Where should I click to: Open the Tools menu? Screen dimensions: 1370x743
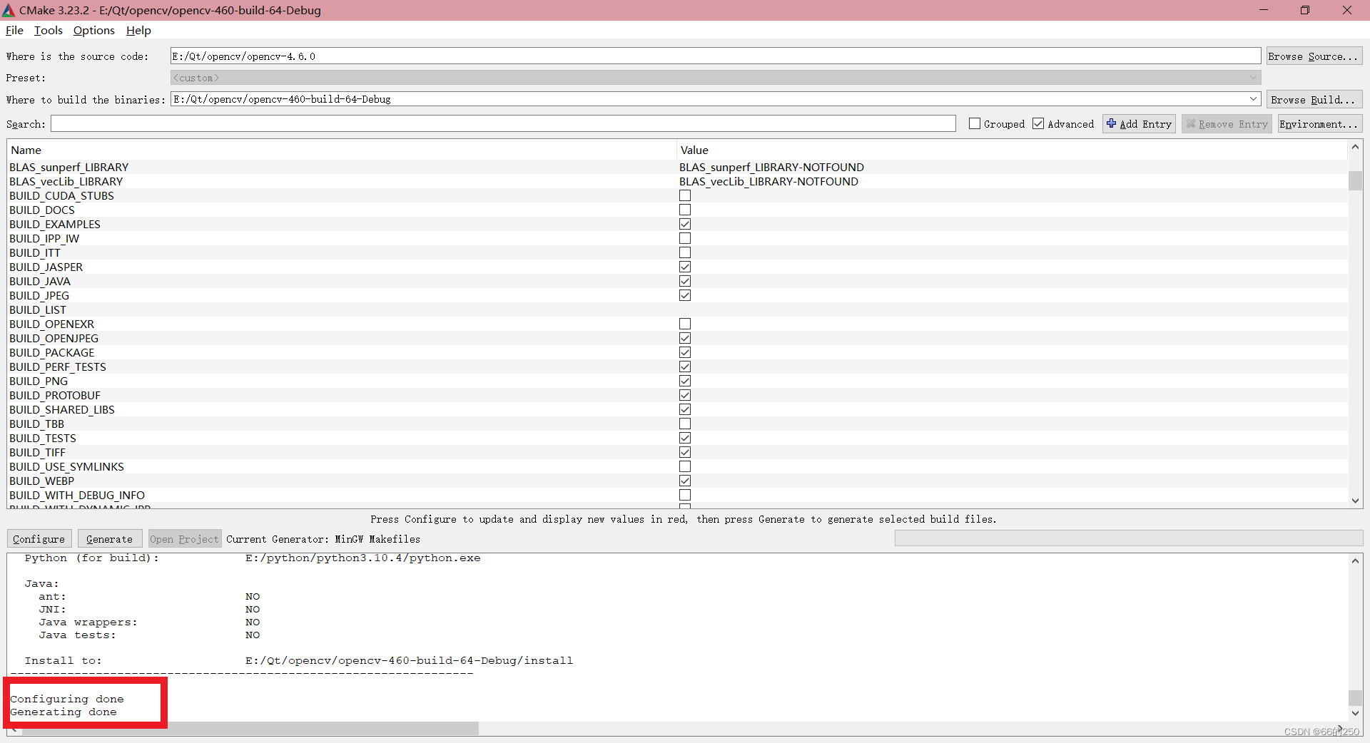(x=48, y=30)
